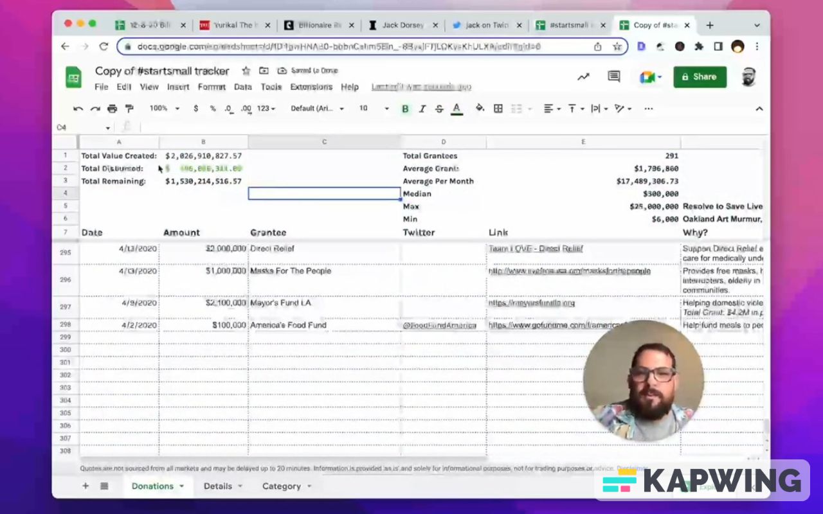
Task: Toggle italic formatting
Action: click(x=422, y=109)
